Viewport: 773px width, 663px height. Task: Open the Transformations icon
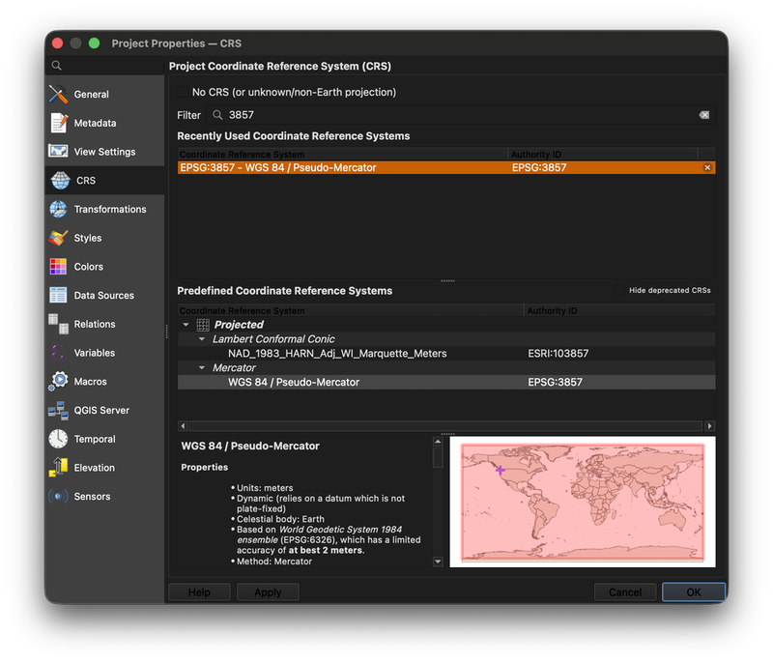(58, 209)
